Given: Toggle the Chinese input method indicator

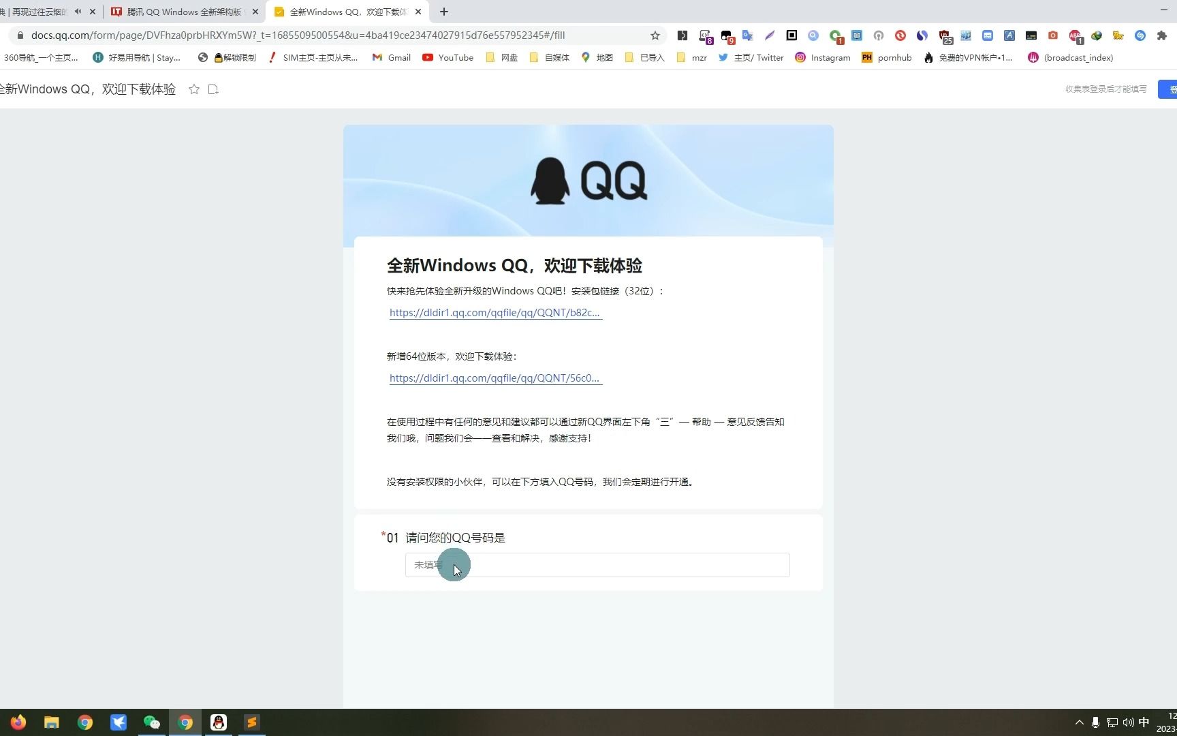Looking at the screenshot, I should [x=1144, y=722].
